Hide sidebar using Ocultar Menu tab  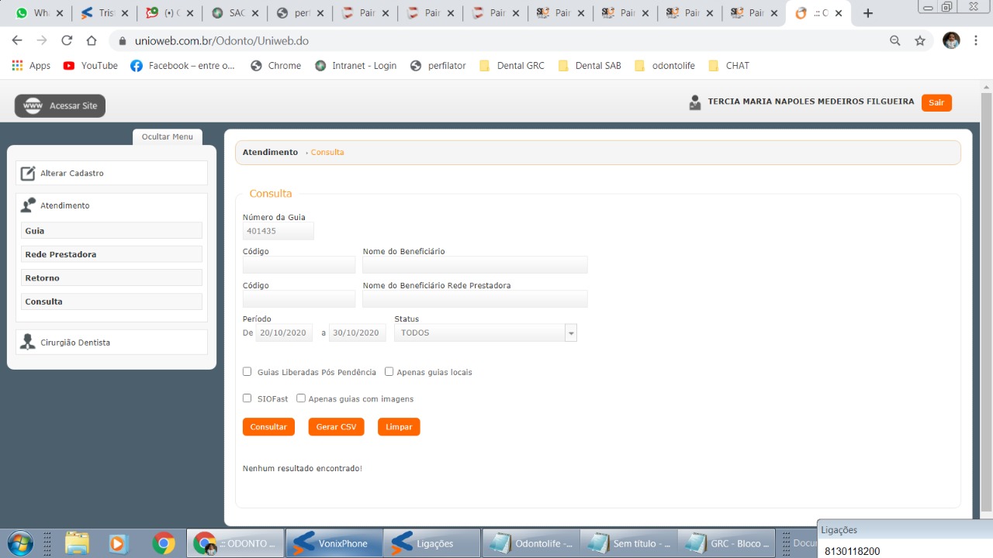tap(167, 136)
